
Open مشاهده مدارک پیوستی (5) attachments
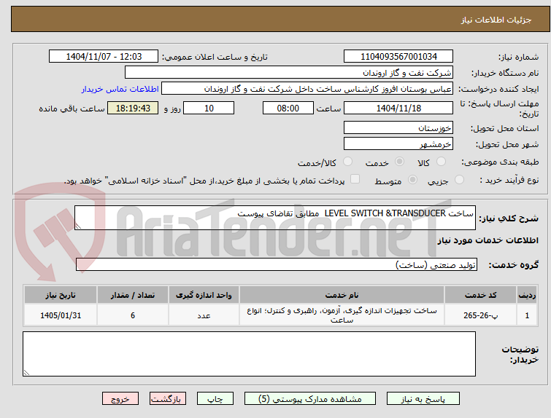[310, 399]
